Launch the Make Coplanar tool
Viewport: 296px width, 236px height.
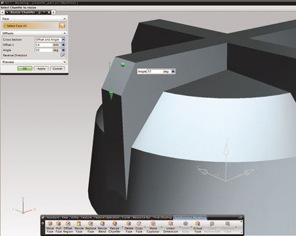pos(153,228)
